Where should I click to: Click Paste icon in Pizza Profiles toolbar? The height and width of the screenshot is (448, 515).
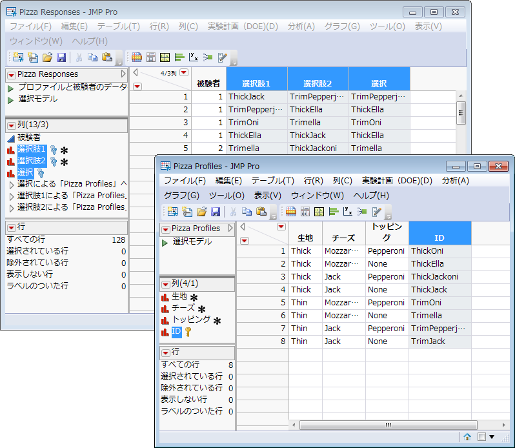261,212
